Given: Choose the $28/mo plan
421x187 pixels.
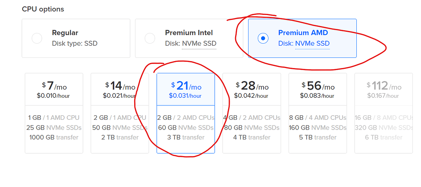Looking at the screenshot, I should pos(252,90).
